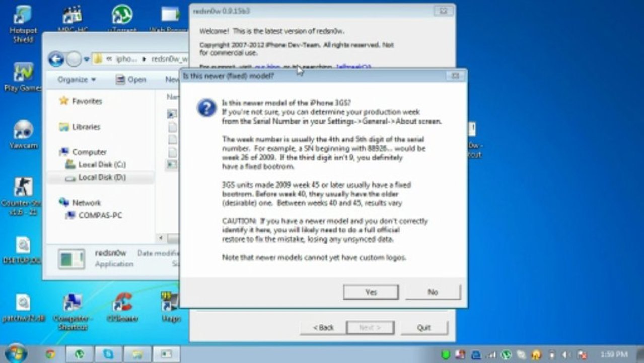Switch to uTorrent taskbar button
Viewport: 644px width, 363px height.
pyautogui.click(x=79, y=354)
